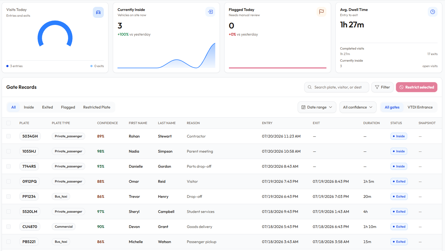Viewport: 445px width, 251px height.
Task: Click the ban icon on Restrict selected
Action: pyautogui.click(x=401, y=87)
